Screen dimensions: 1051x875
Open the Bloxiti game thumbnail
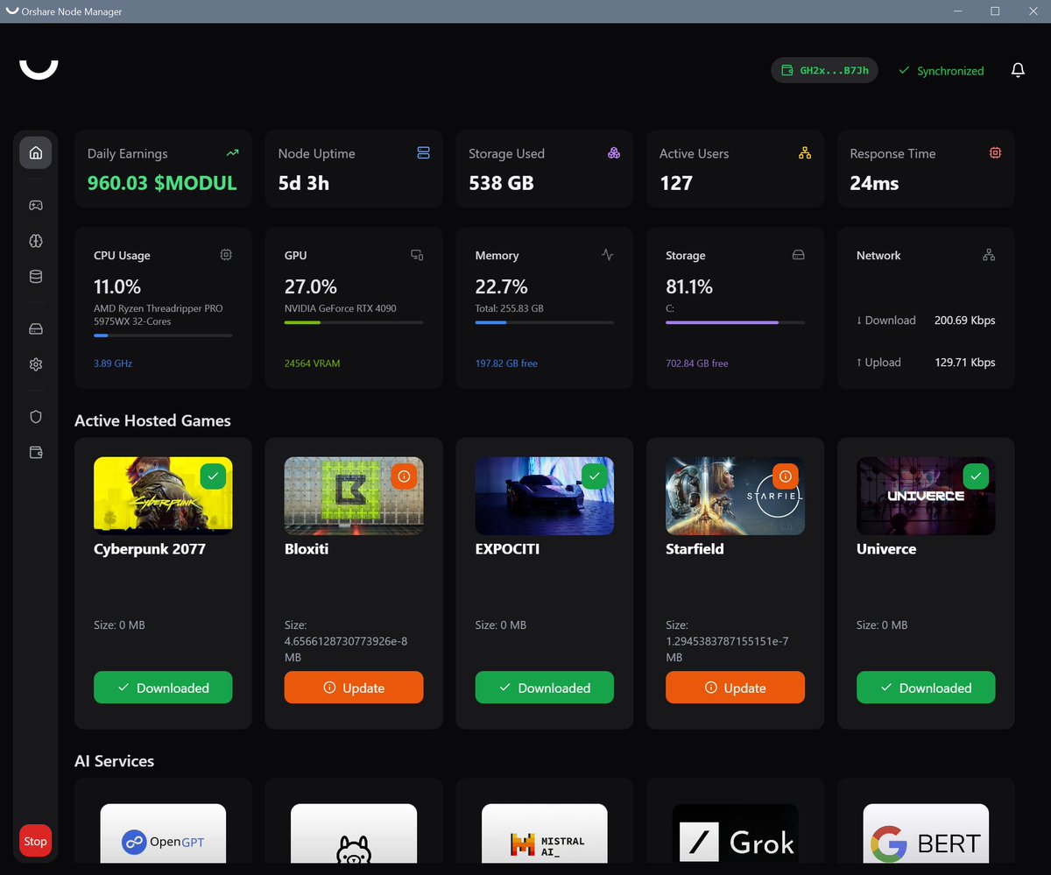click(x=354, y=496)
